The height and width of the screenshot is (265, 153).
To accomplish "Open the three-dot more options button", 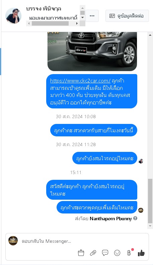I will click(x=92, y=16).
